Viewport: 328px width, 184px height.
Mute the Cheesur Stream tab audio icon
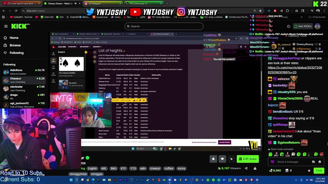pyautogui.click(x=75, y=4)
